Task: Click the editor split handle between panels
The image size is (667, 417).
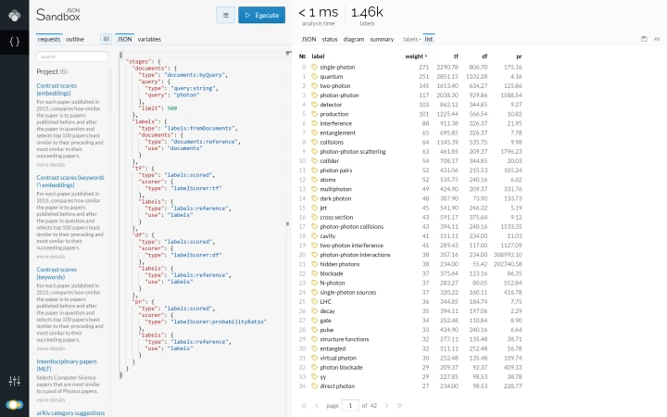Action: click(x=287, y=223)
